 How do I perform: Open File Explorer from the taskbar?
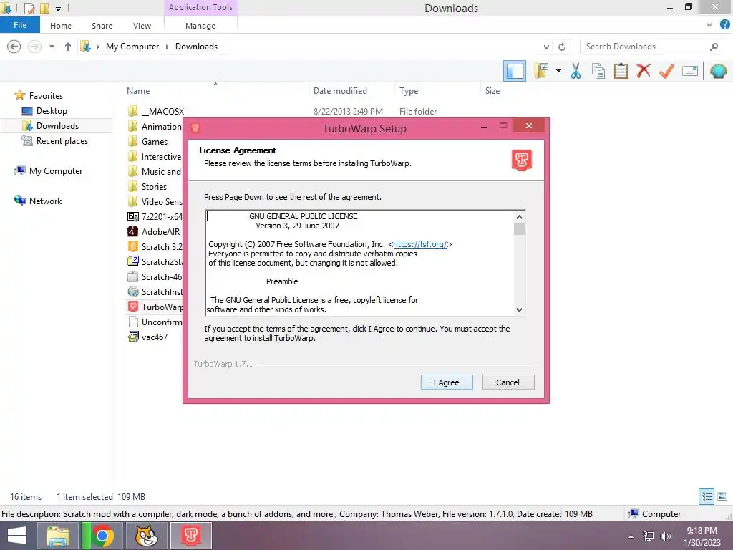pyautogui.click(x=57, y=536)
